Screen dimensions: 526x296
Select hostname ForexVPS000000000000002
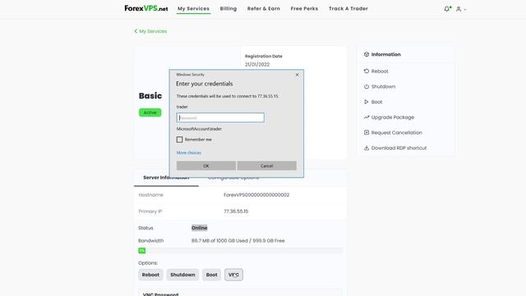click(256, 195)
